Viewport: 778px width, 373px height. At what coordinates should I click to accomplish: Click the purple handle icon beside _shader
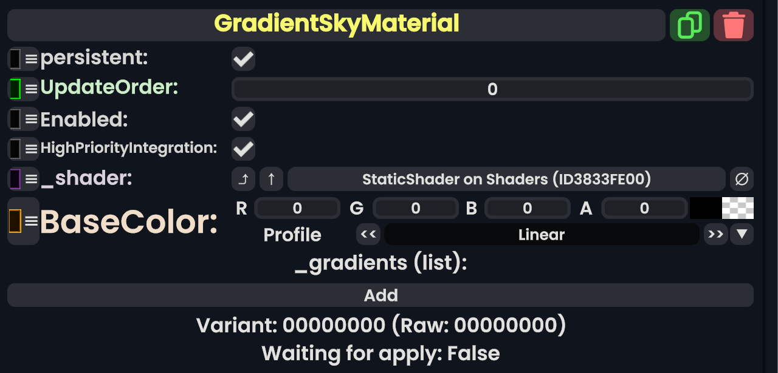tap(16, 179)
